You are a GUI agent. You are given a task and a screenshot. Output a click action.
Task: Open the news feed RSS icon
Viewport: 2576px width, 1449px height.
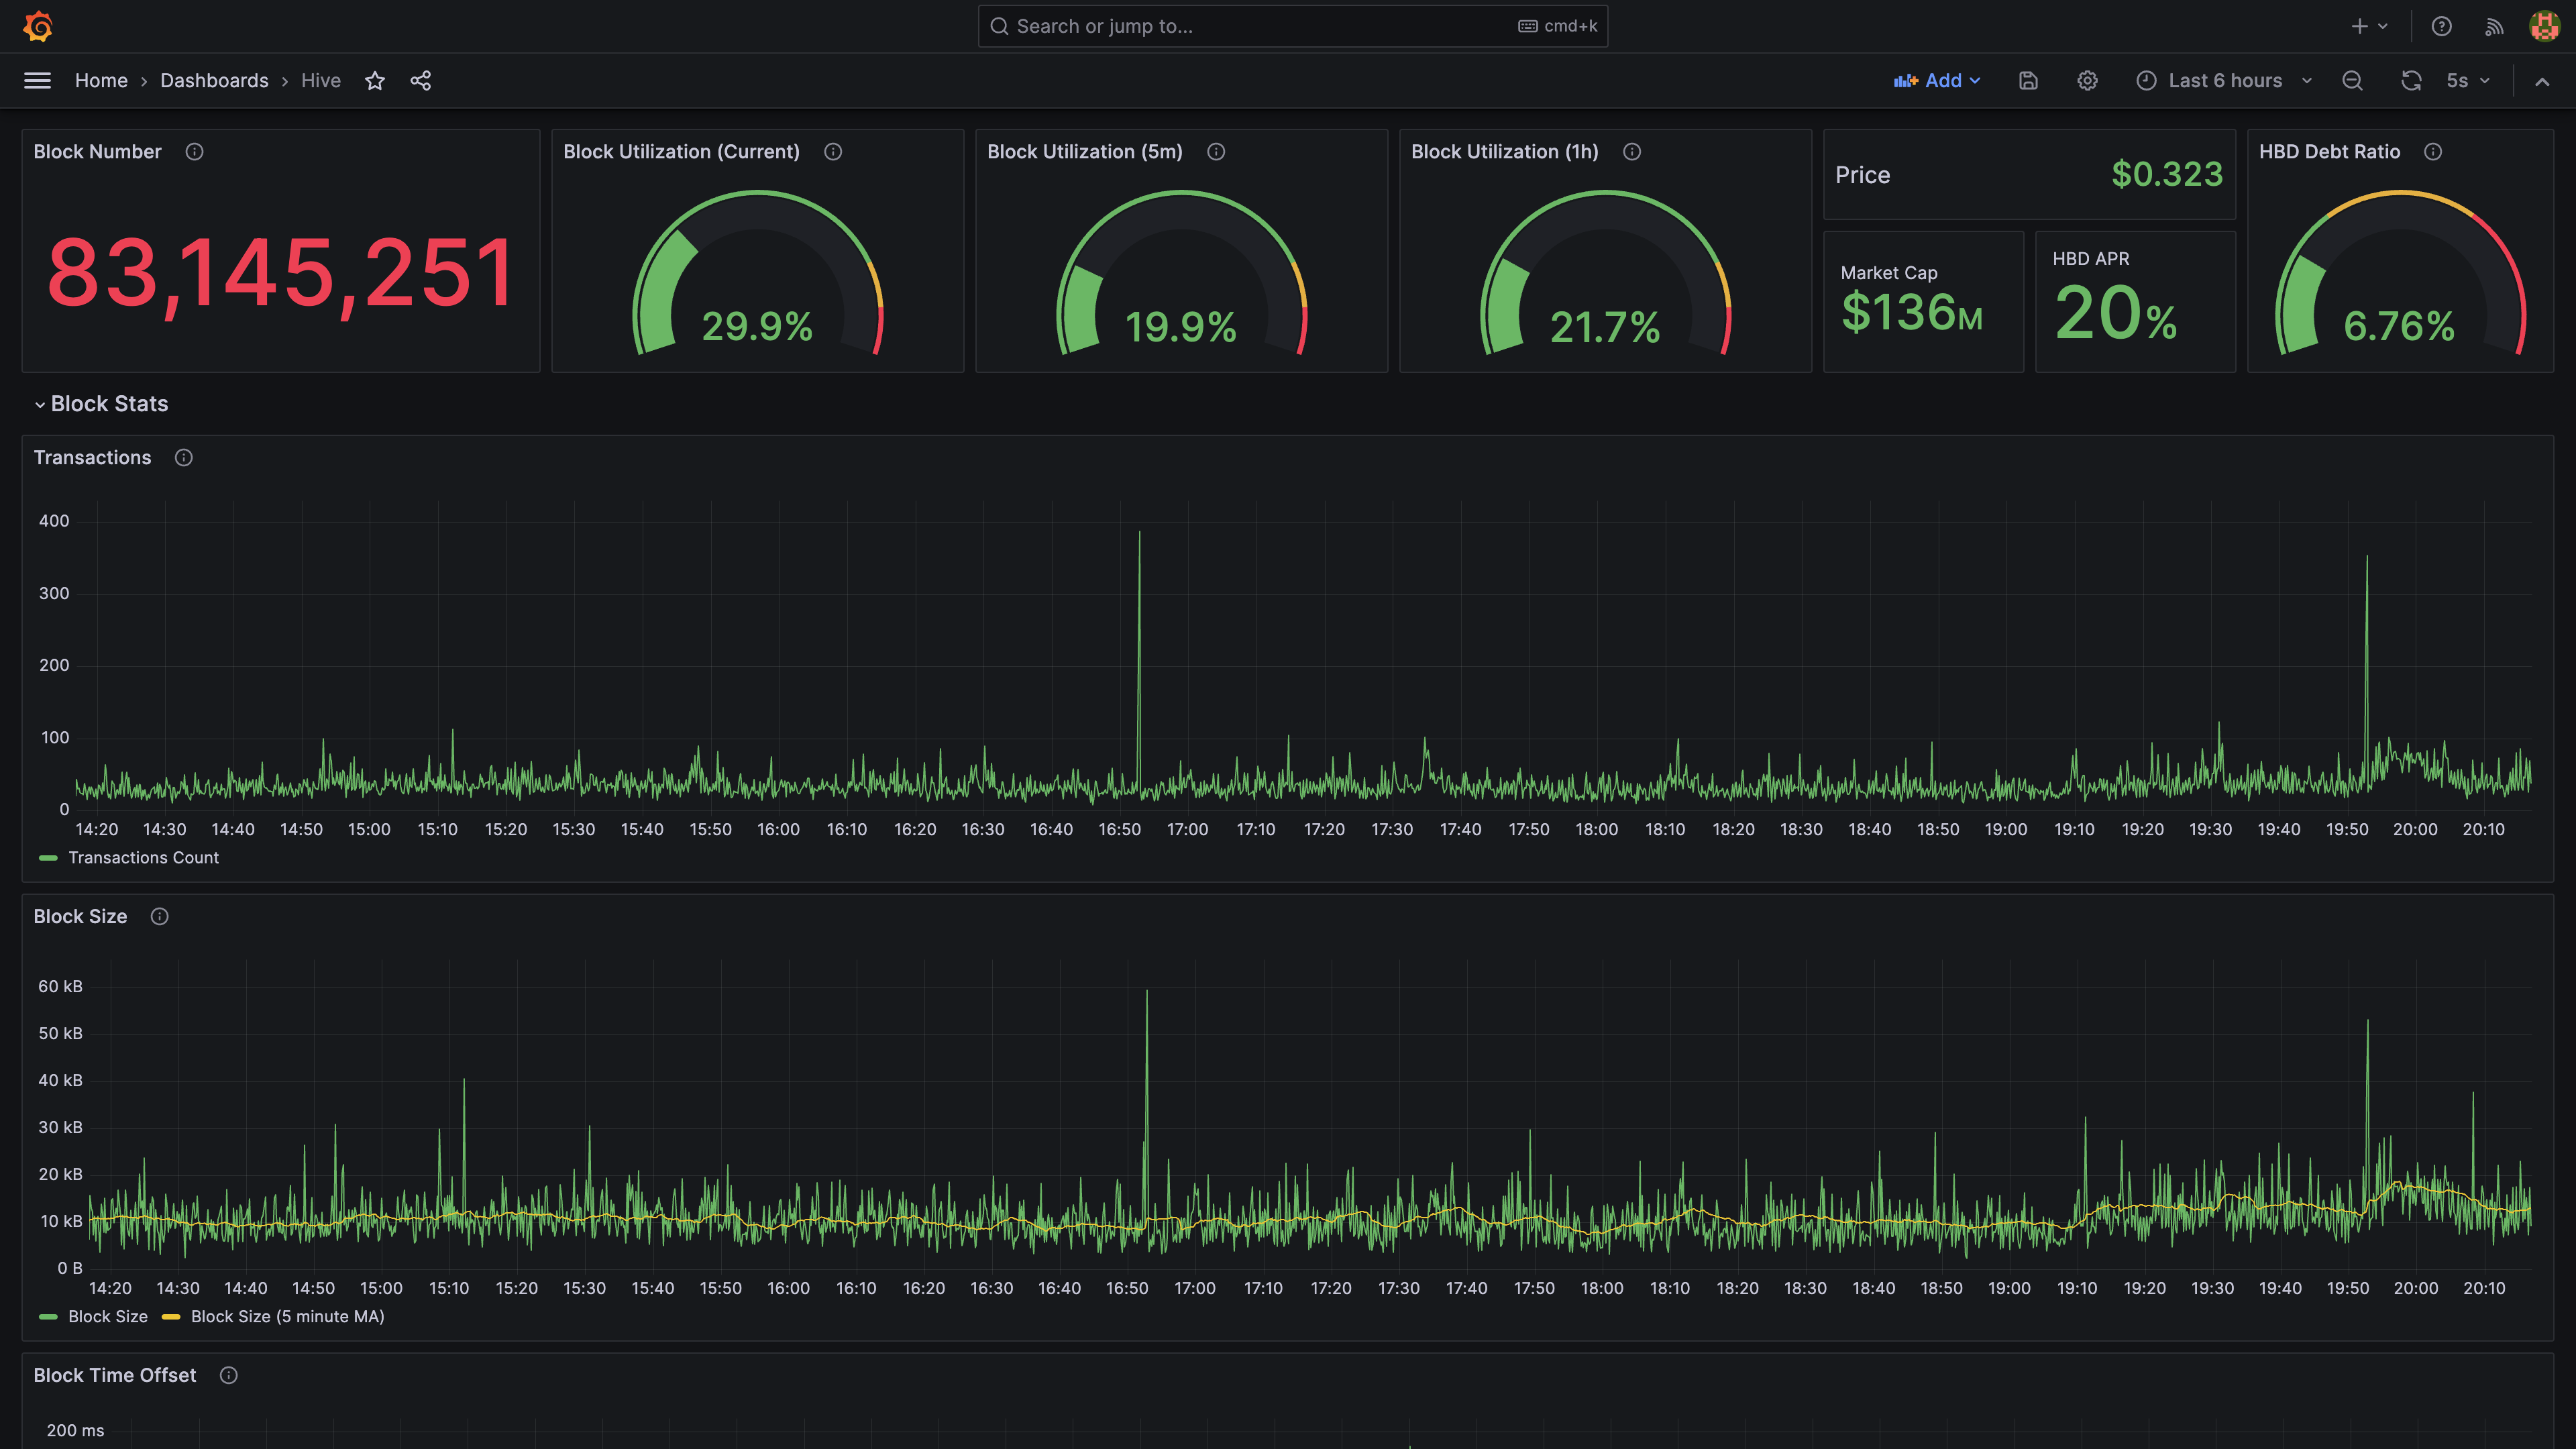[2494, 26]
